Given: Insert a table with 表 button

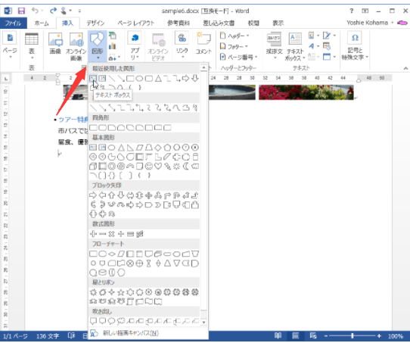Looking at the screenshot, I should point(32,46).
